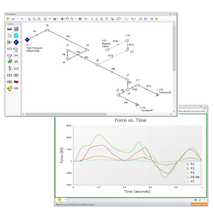Click the copy toolbar icon

[34, 19]
